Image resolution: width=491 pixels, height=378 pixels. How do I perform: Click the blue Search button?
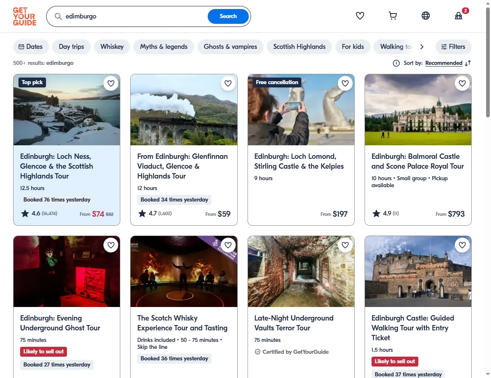[x=228, y=16]
